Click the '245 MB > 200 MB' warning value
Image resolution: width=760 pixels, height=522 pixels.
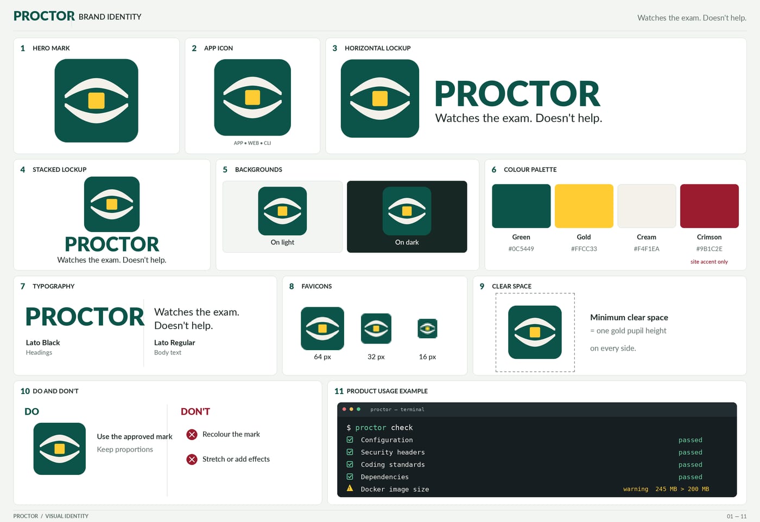[682, 489]
